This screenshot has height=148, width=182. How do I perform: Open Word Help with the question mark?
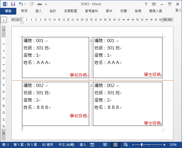(x=146, y=4)
